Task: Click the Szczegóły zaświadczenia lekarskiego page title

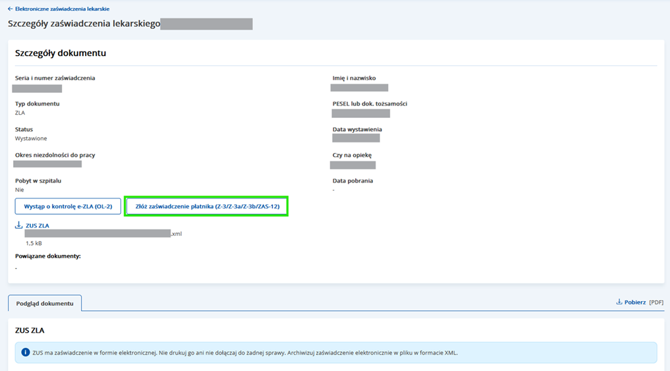Action: [x=84, y=24]
